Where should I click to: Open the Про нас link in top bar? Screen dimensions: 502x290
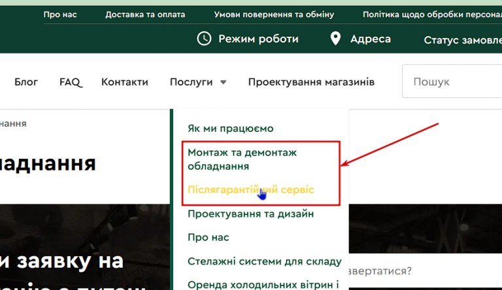(60, 14)
